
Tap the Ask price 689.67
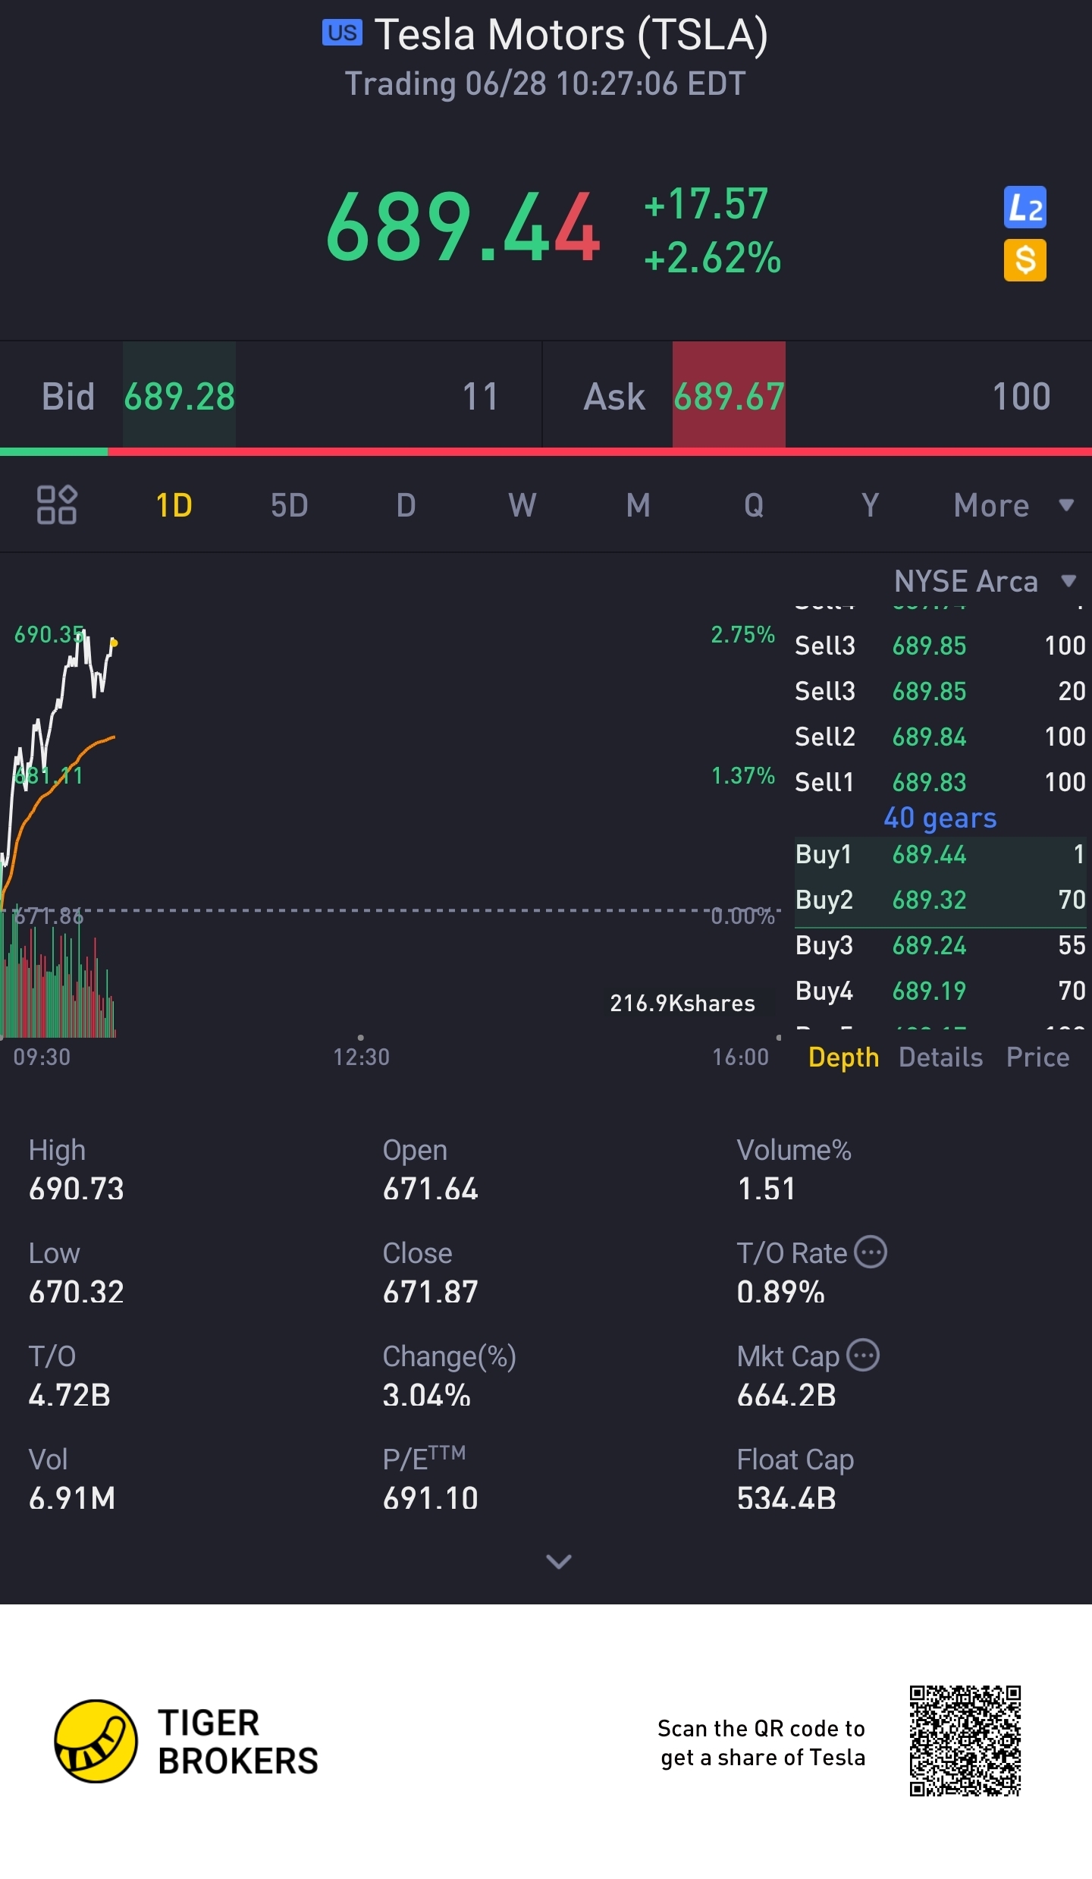[x=729, y=396]
